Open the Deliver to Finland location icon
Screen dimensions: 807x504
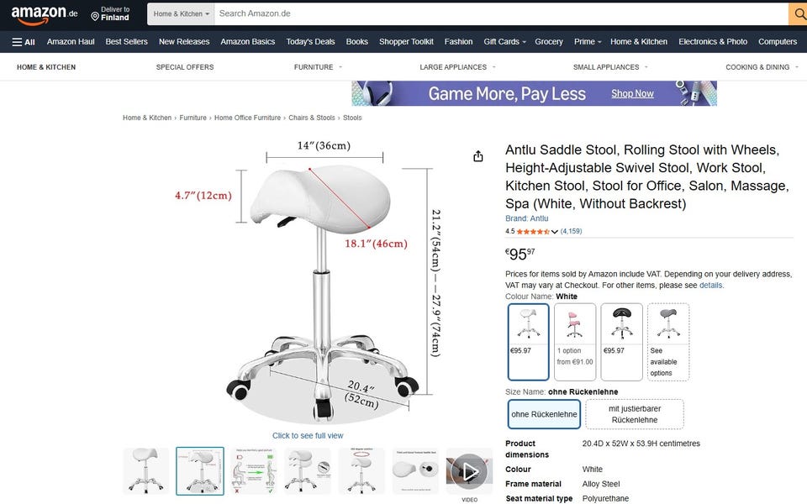(x=95, y=17)
